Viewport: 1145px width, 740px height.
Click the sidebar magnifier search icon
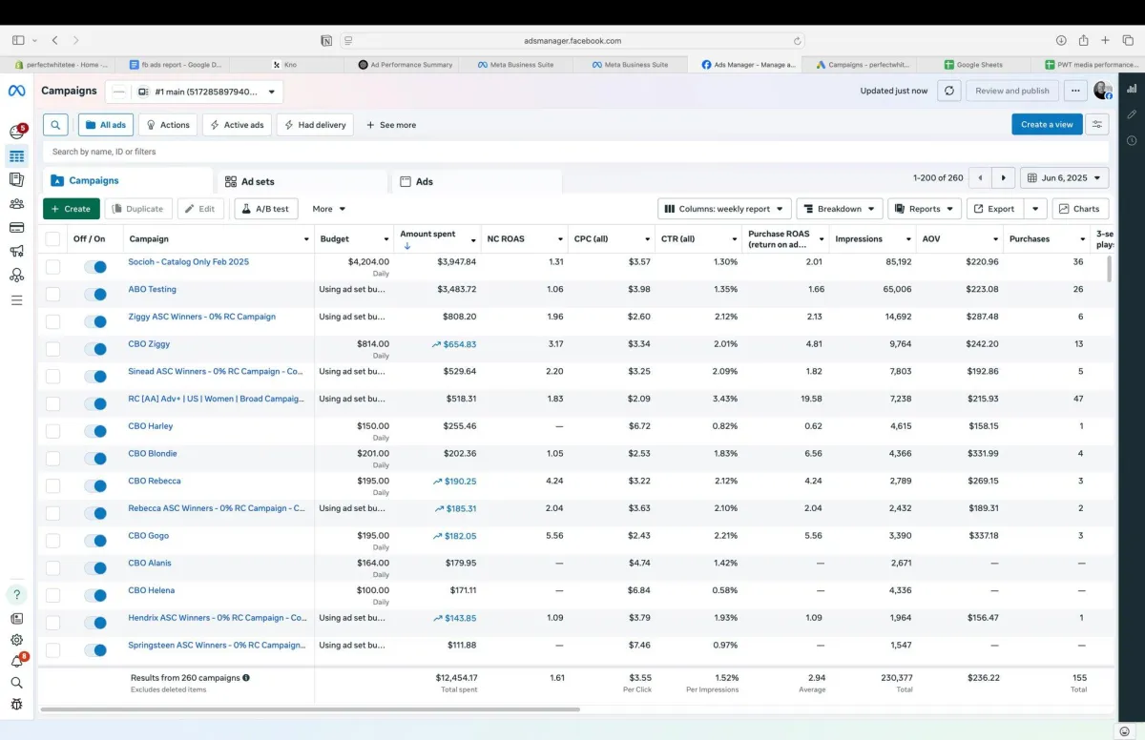[x=16, y=683]
